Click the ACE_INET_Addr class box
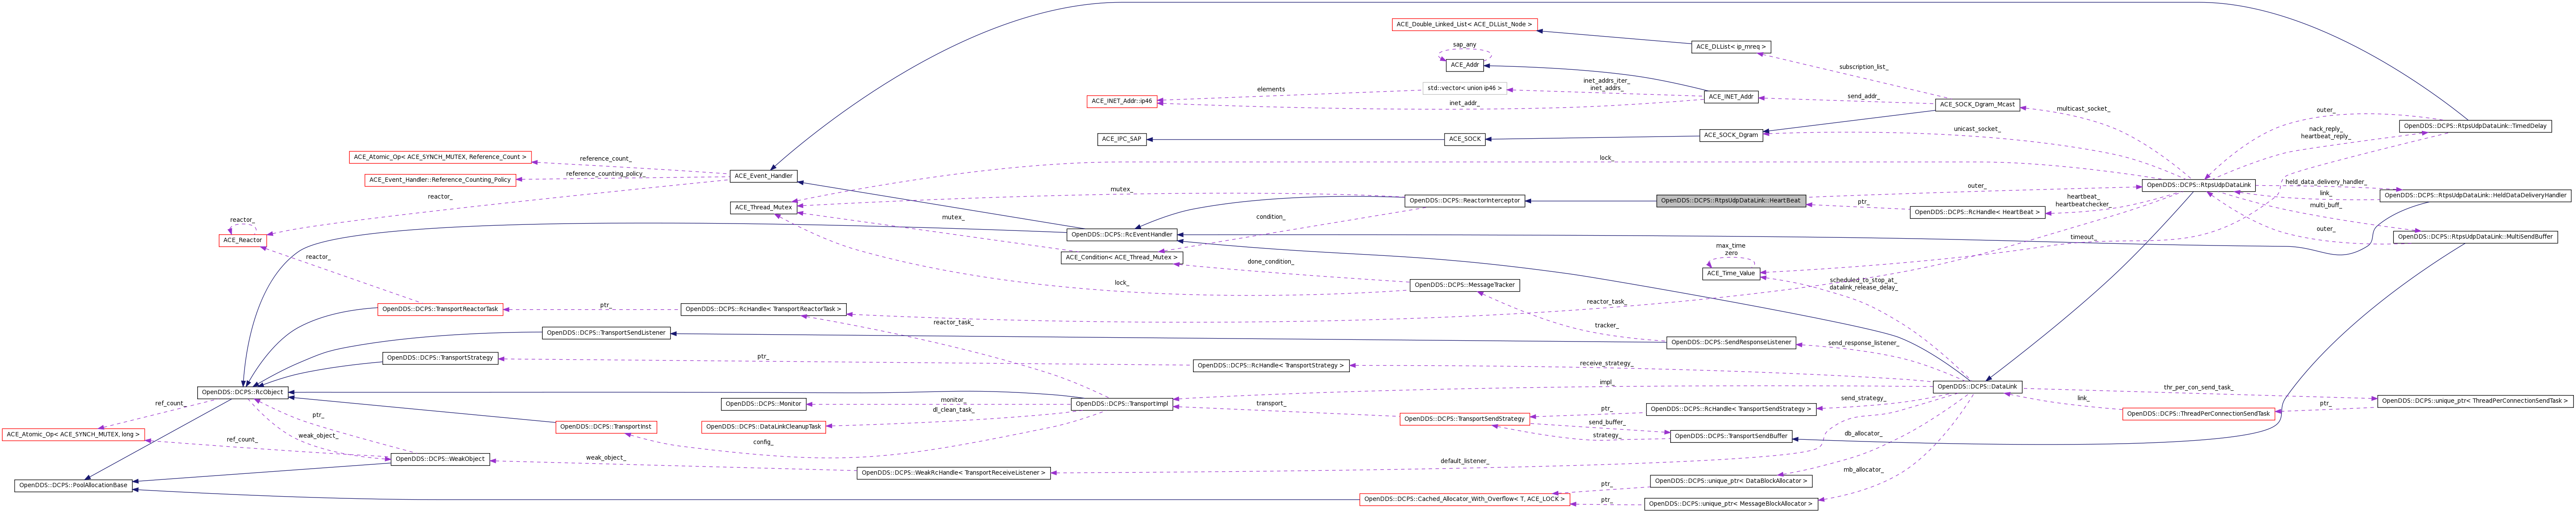The width and height of the screenshot is (2576, 513). pos(1731,97)
